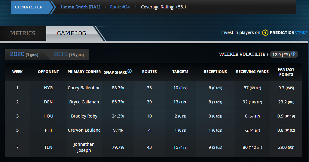Click the Rank #24 link
309x162 pixels.
coord(120,7)
